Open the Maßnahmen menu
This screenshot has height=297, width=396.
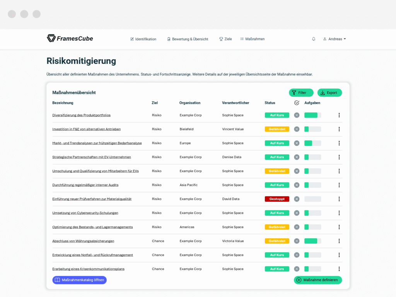pyautogui.click(x=252, y=39)
